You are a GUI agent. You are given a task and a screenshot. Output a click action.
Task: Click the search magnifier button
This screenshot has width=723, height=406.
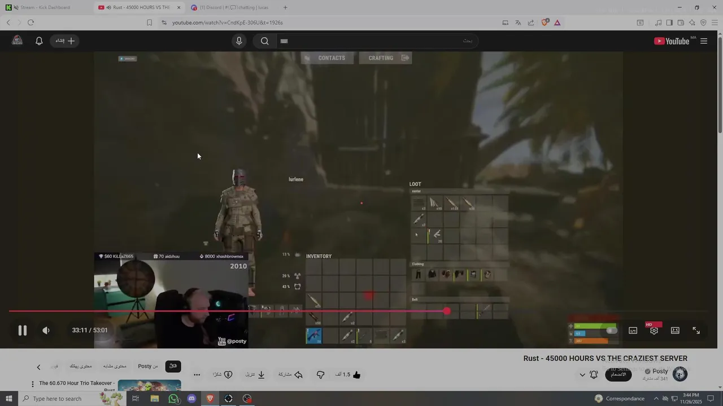[x=264, y=41]
